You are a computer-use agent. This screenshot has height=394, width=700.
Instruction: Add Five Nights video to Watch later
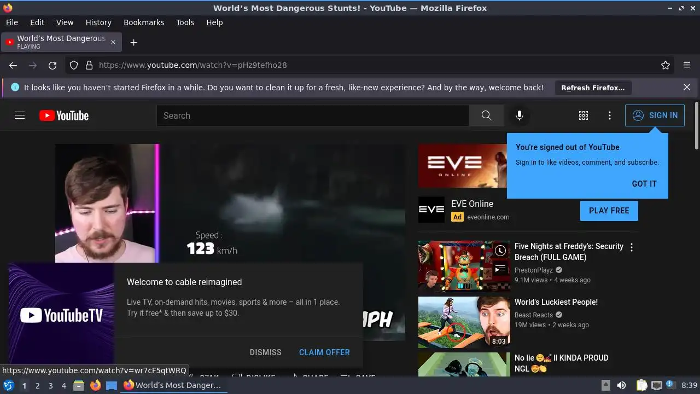pyautogui.click(x=500, y=251)
